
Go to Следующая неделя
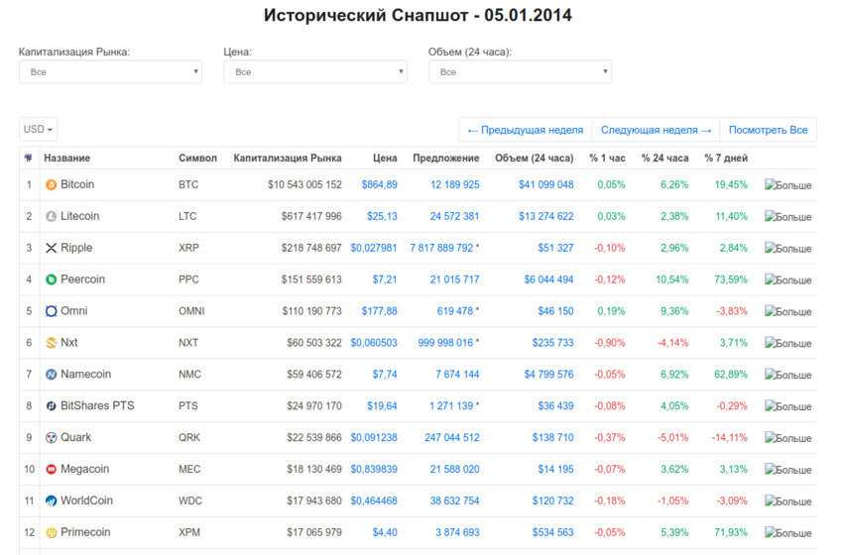(656, 130)
